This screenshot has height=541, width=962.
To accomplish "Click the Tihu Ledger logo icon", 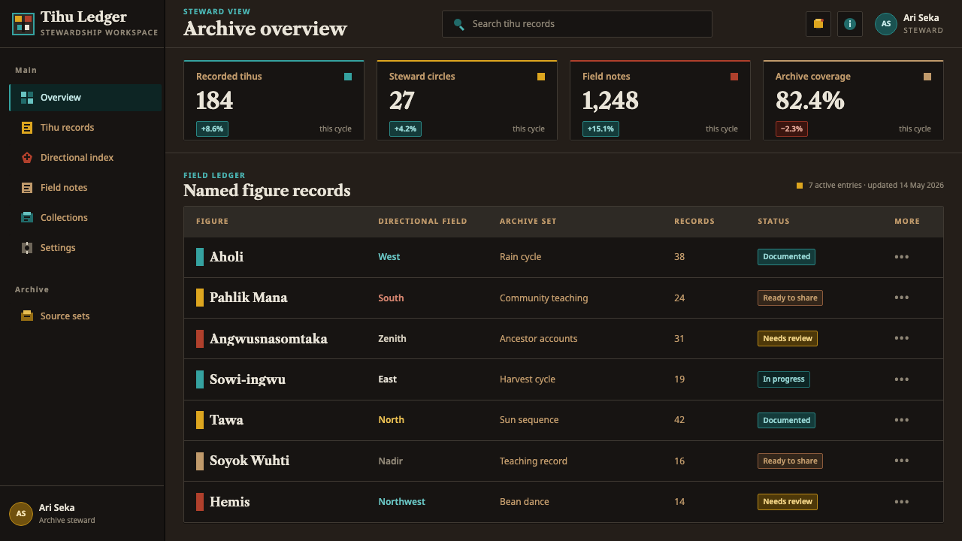I will [x=23, y=24].
